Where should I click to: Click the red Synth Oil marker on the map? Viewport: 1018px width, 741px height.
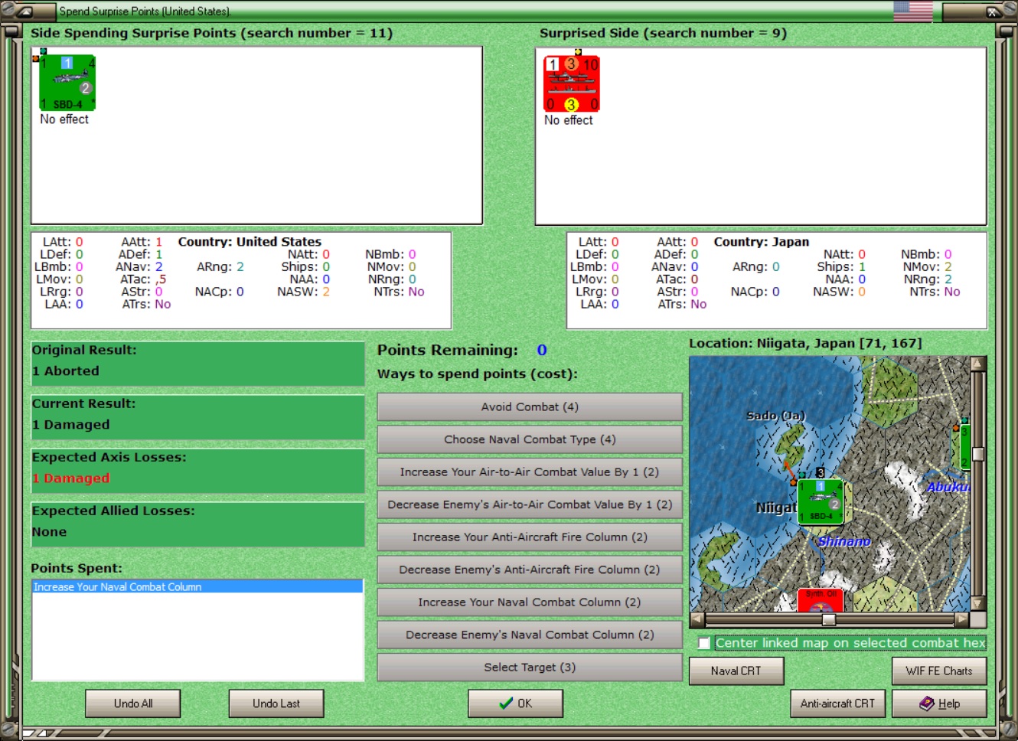tap(820, 600)
